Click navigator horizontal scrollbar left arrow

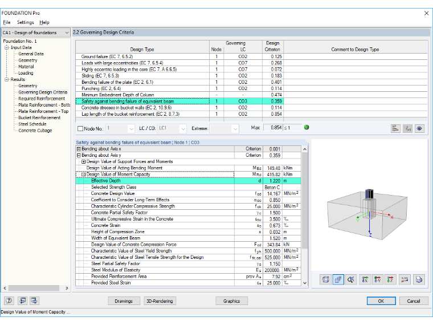pos(5,288)
